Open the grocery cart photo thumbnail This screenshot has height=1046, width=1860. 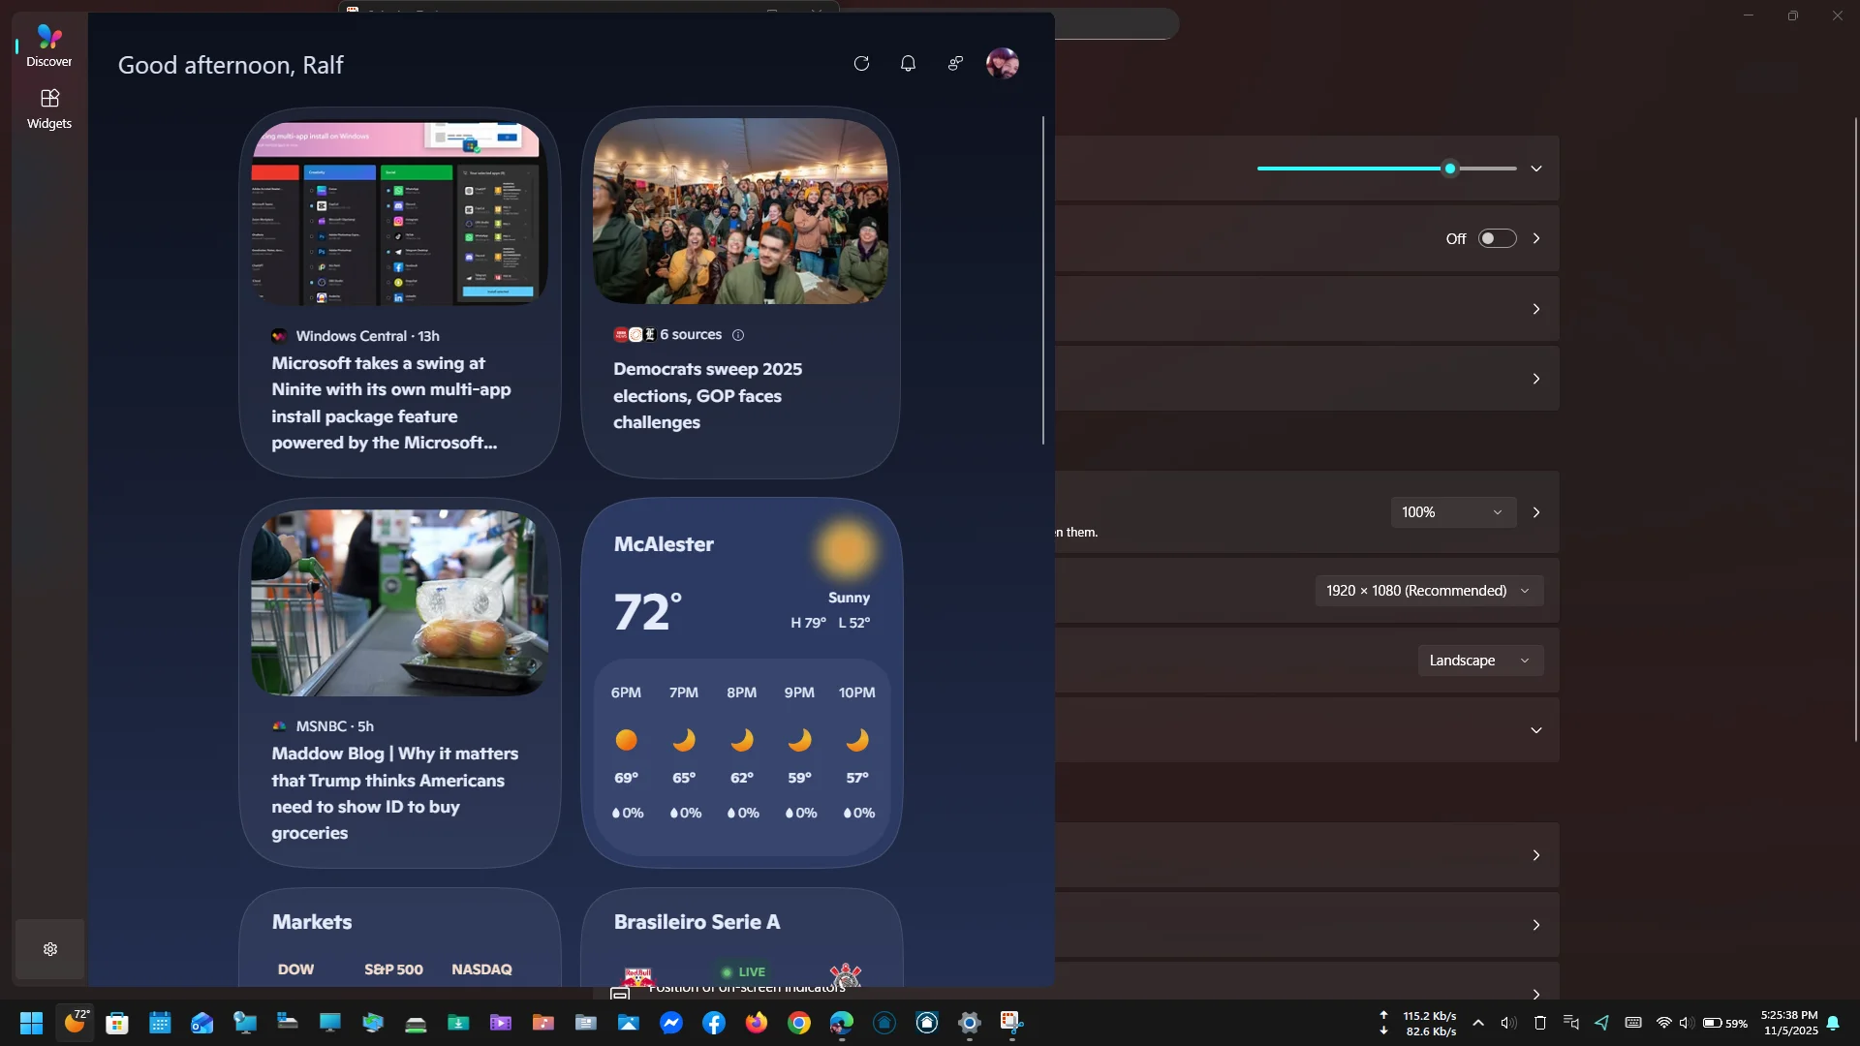[x=399, y=602]
